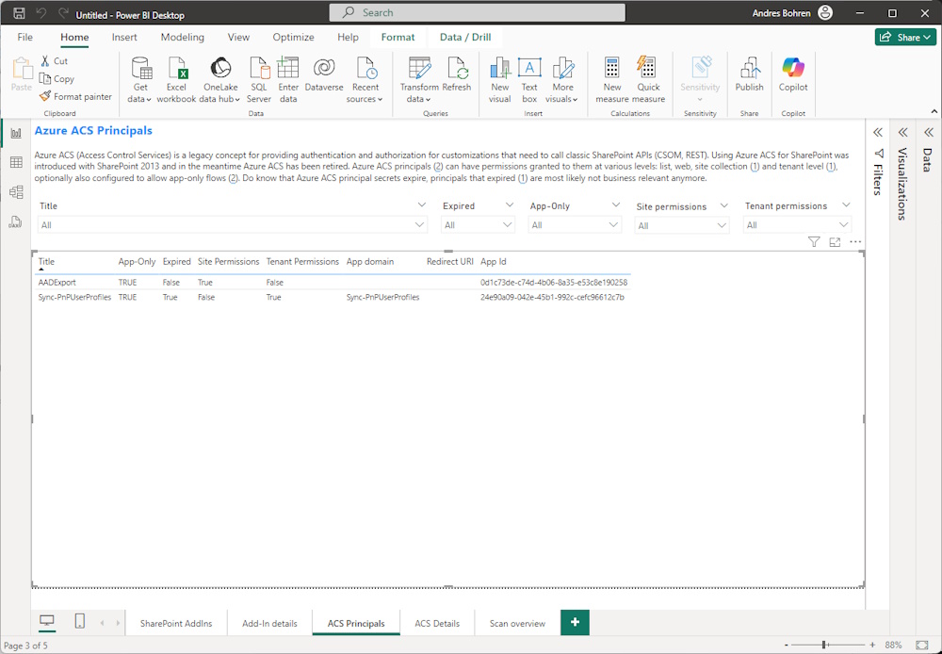Switch to Model view in left sidebar

(x=16, y=191)
